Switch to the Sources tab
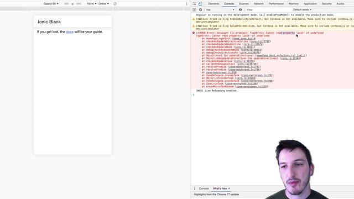Image resolution: width=354 pixels, height=199 pixels. 243,4
